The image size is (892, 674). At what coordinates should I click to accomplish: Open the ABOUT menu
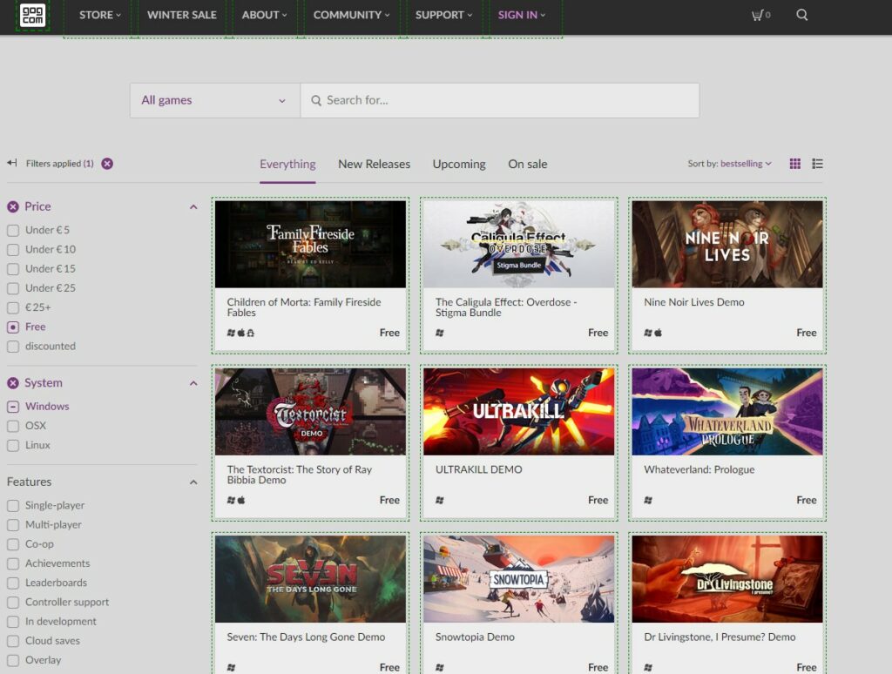click(265, 16)
